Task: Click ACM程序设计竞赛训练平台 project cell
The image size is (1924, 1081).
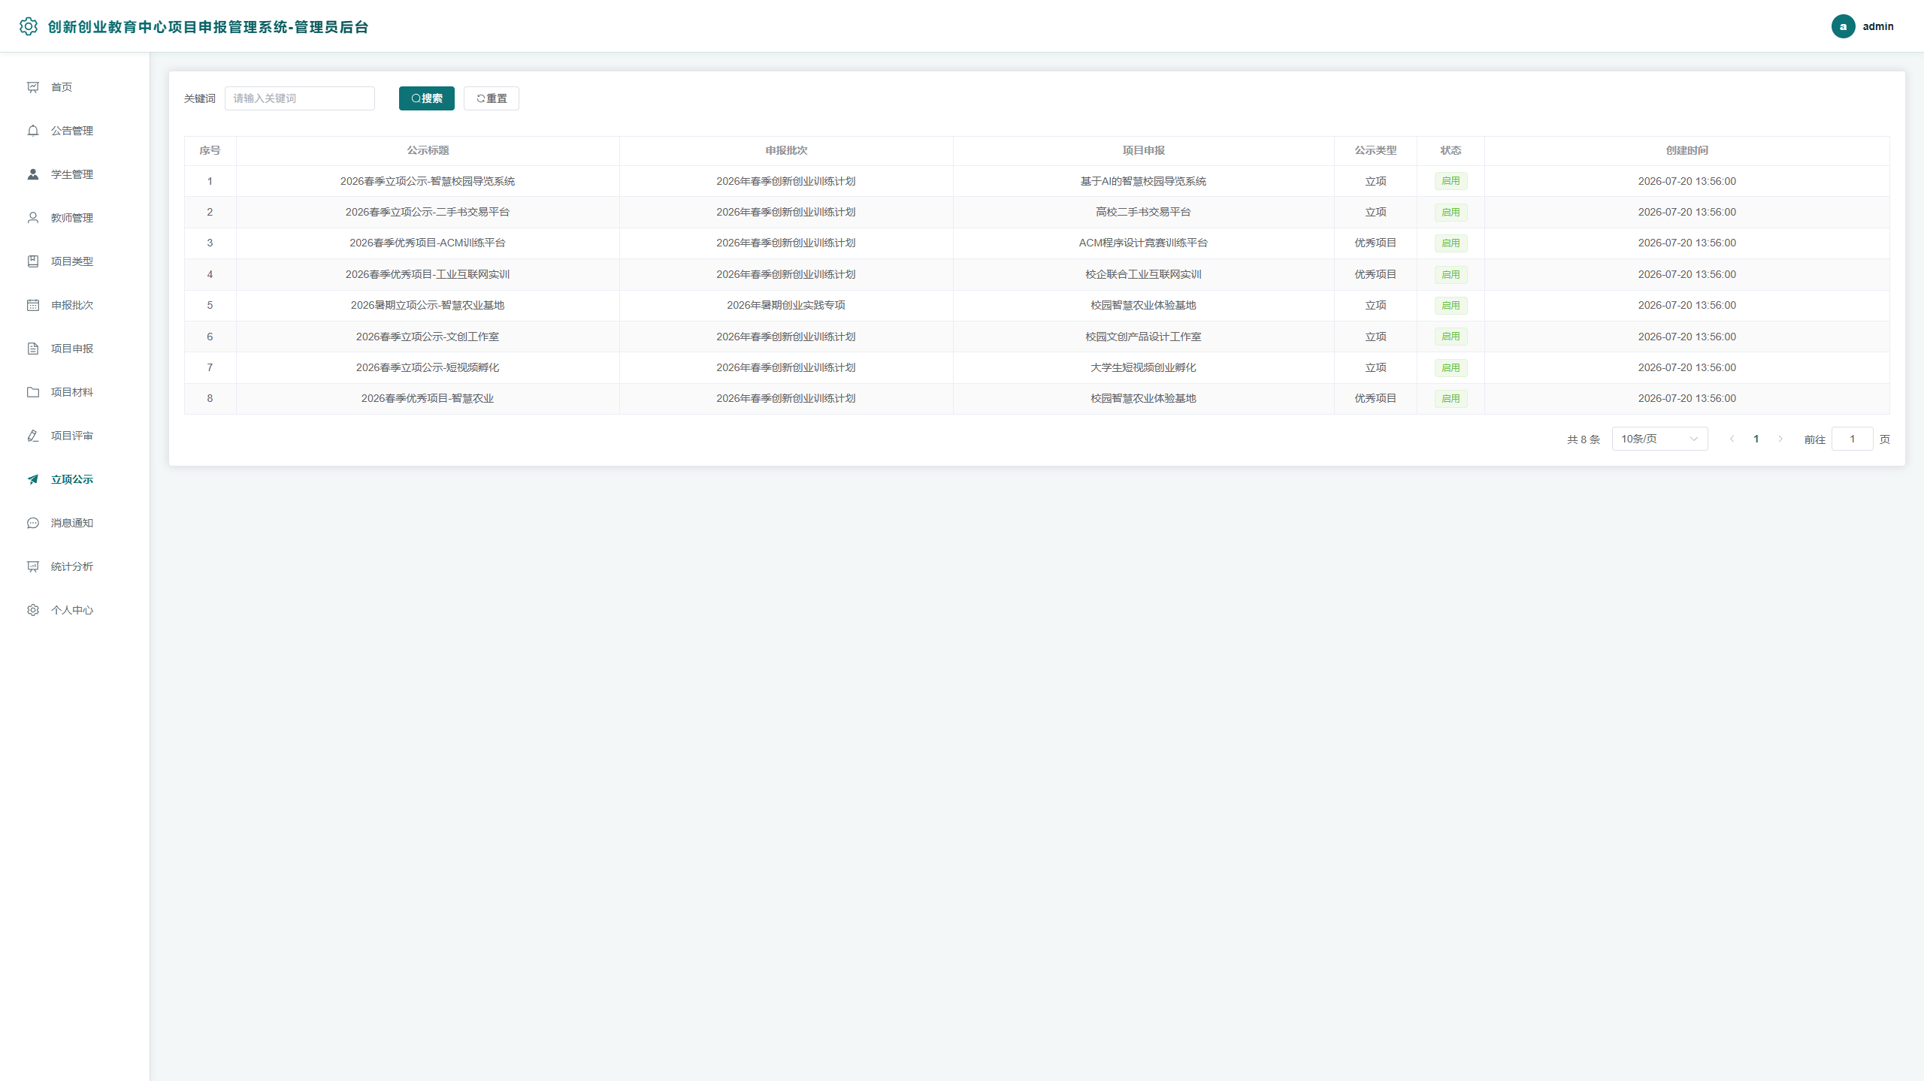Action: 1143,243
